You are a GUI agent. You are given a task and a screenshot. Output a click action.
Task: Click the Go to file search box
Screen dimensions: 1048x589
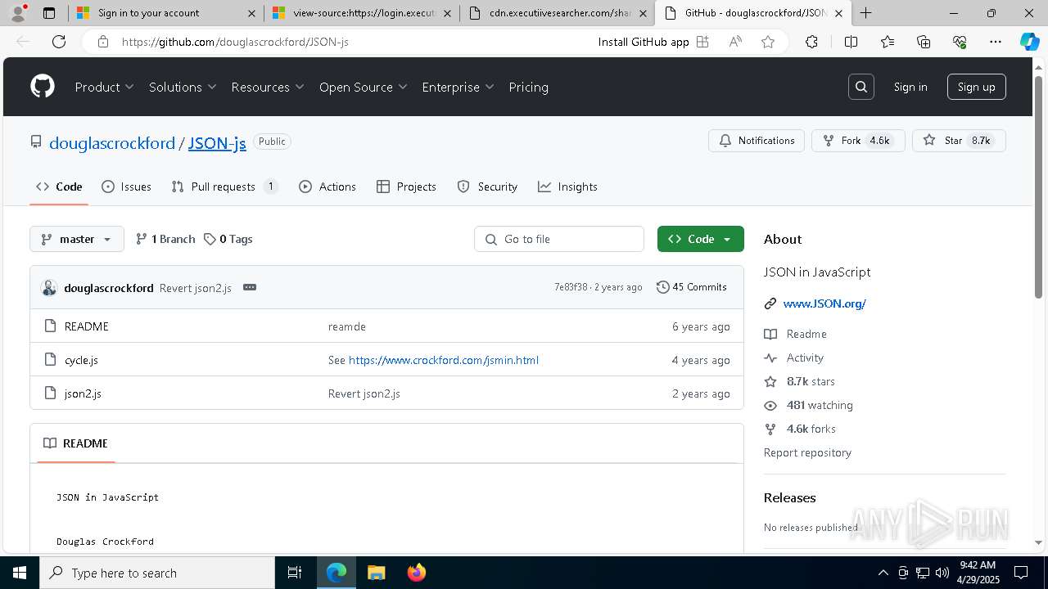(x=559, y=239)
